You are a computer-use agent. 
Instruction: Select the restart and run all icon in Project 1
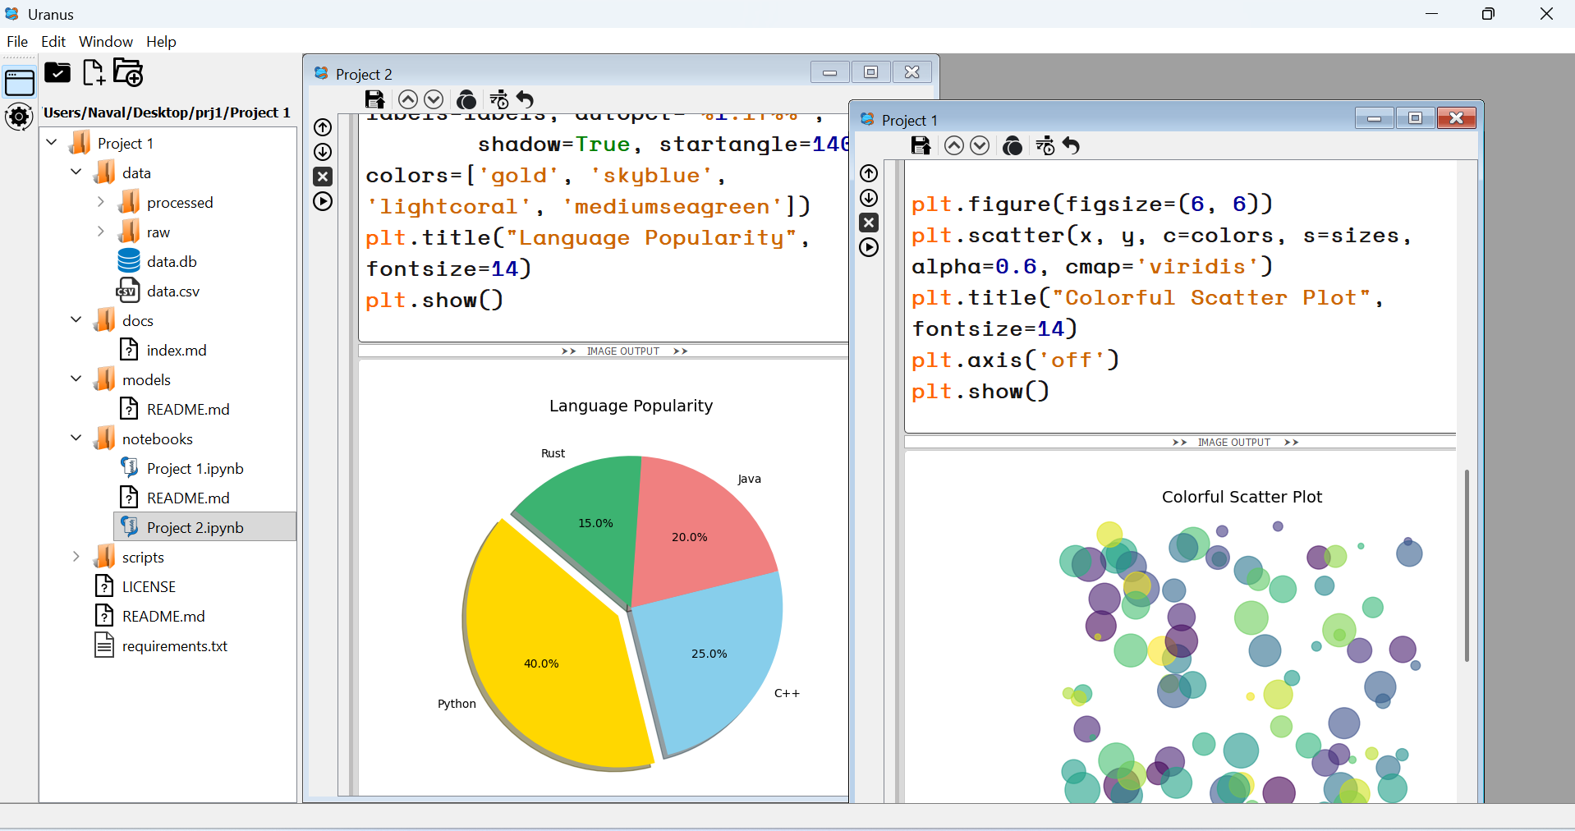coord(1045,145)
